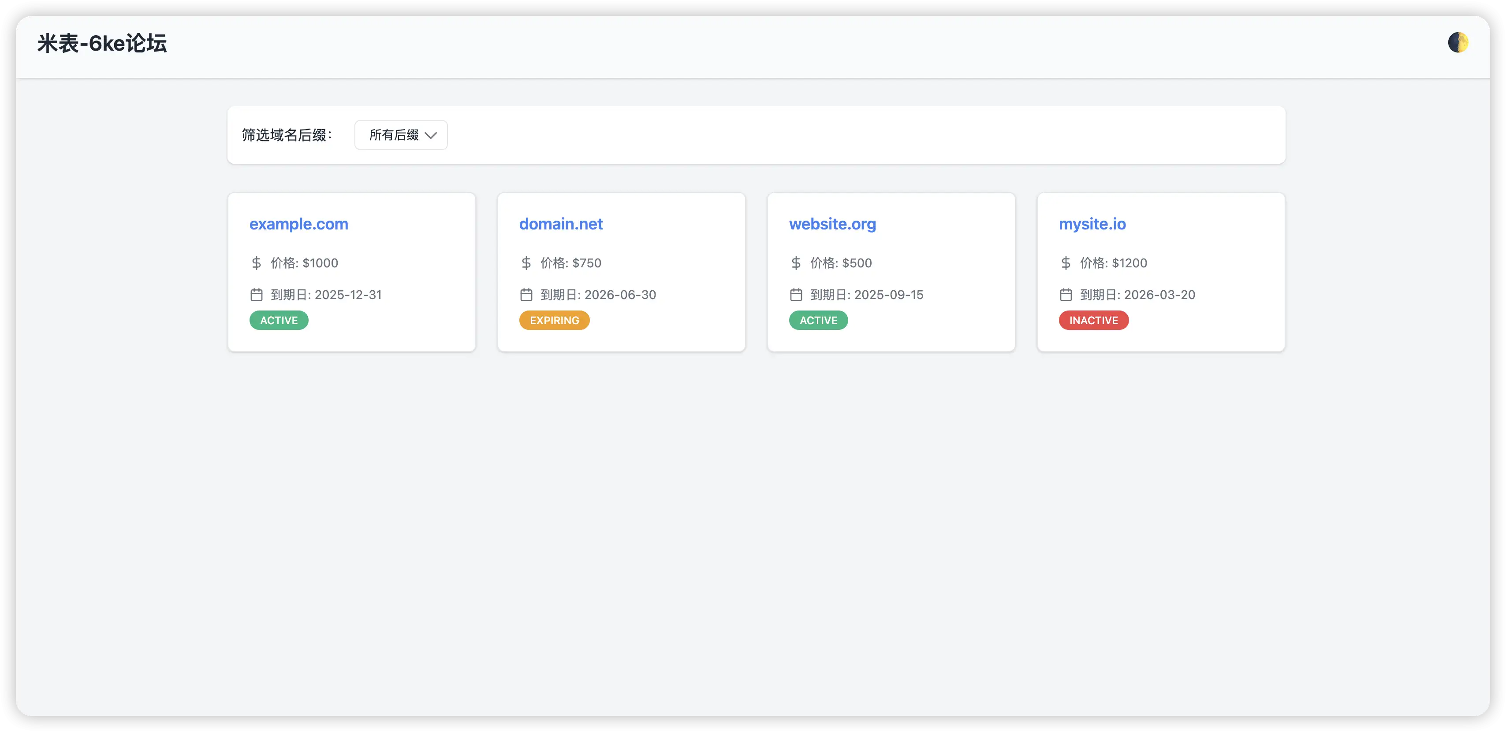Screen dimensions: 1506x732
Task: Click the calendar icon on example.com card
Action: coord(256,295)
